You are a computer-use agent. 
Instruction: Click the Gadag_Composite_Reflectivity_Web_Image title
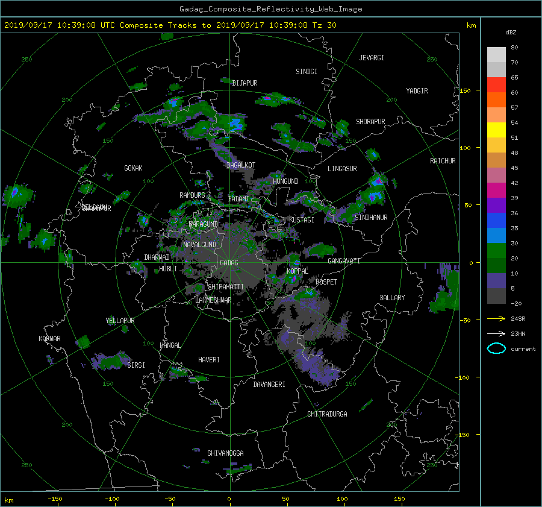coord(270,9)
